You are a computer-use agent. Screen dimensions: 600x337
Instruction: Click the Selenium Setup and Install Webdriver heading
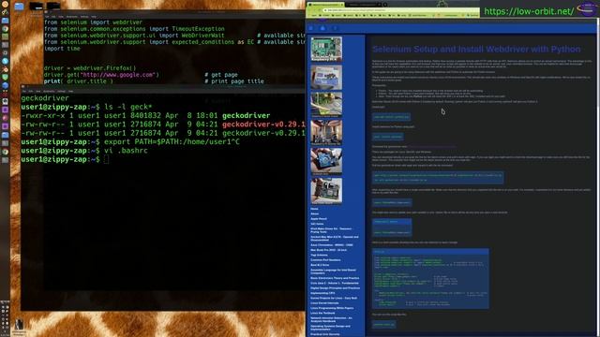pos(476,49)
